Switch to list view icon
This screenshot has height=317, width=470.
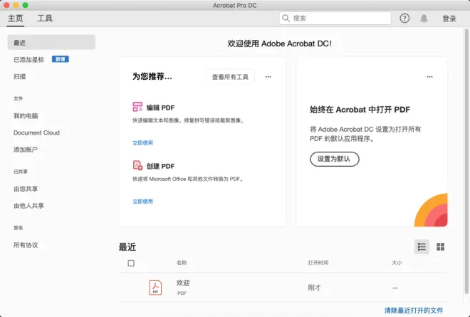[422, 246]
